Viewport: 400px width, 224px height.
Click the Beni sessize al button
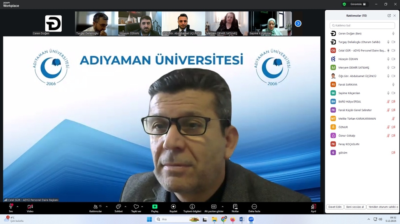(x=355, y=207)
